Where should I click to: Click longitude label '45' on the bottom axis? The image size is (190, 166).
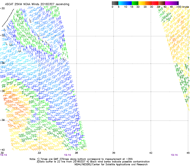(188, 153)
